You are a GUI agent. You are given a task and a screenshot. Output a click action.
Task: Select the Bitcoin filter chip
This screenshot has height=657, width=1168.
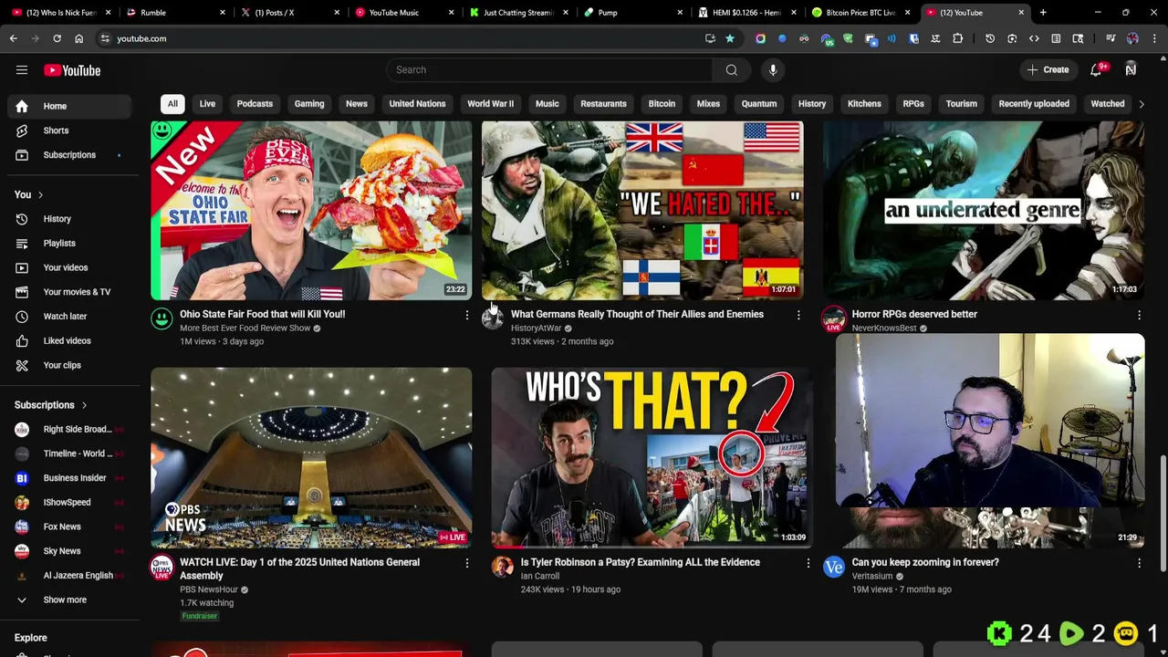click(x=662, y=104)
